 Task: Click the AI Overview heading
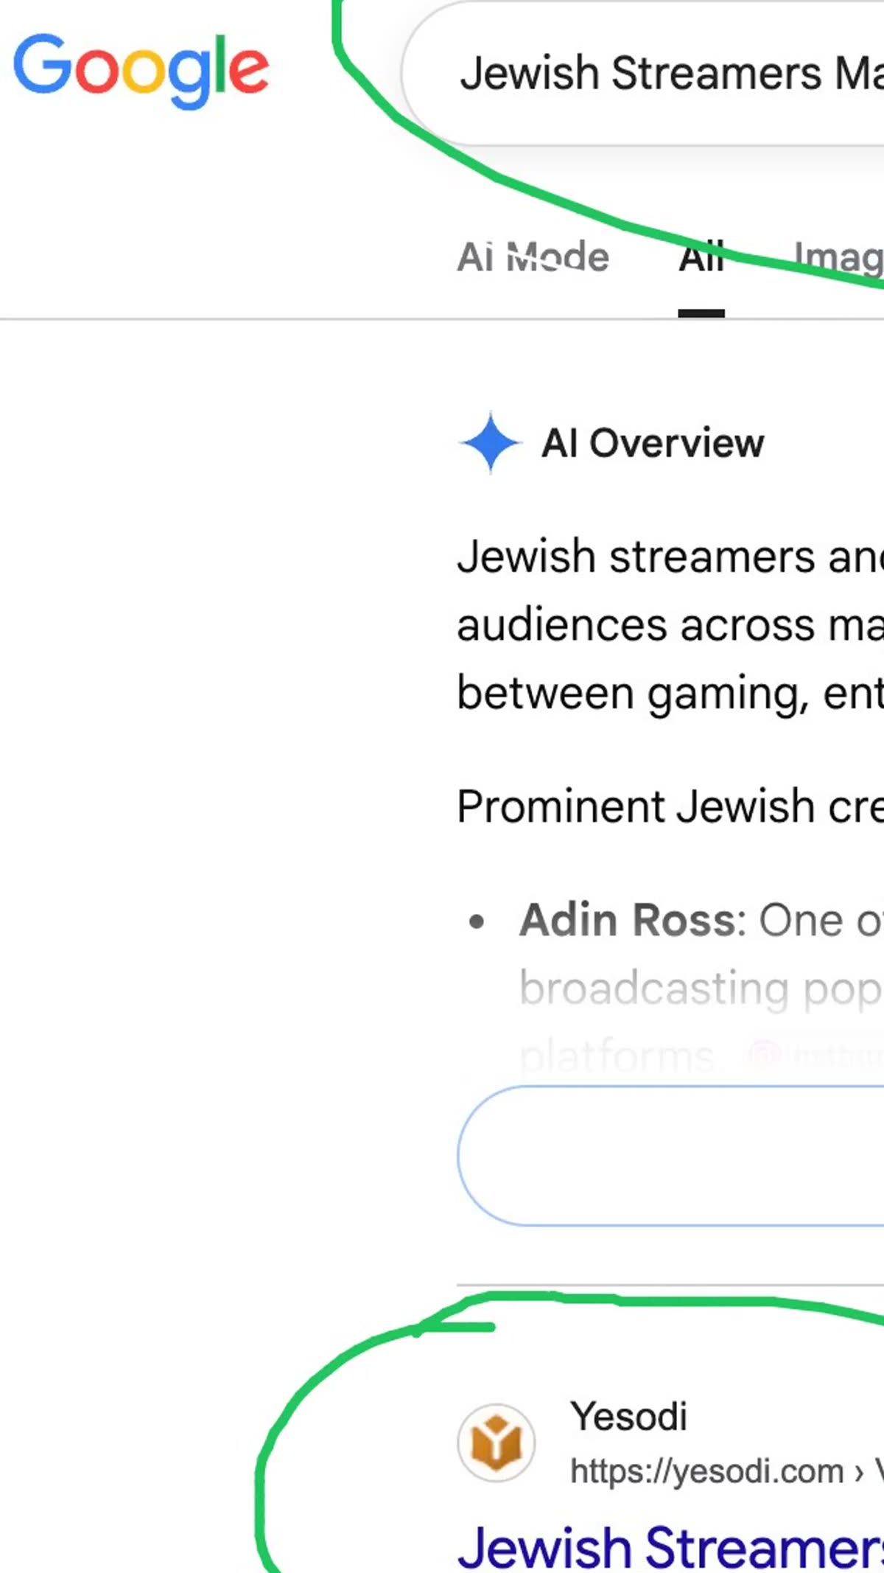[653, 443]
